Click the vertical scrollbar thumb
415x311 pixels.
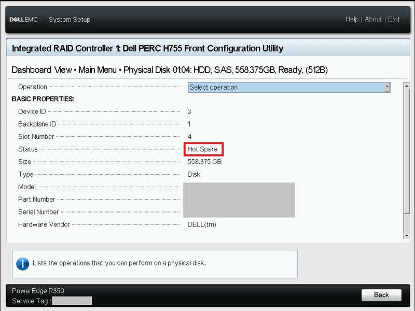pos(407,151)
